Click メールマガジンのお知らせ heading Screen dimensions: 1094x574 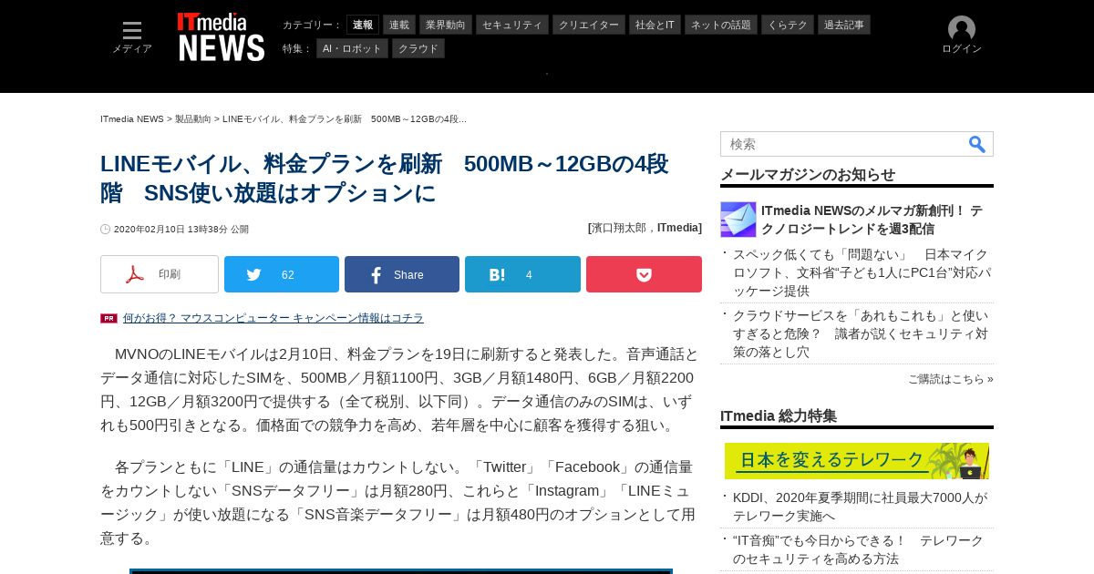(808, 174)
